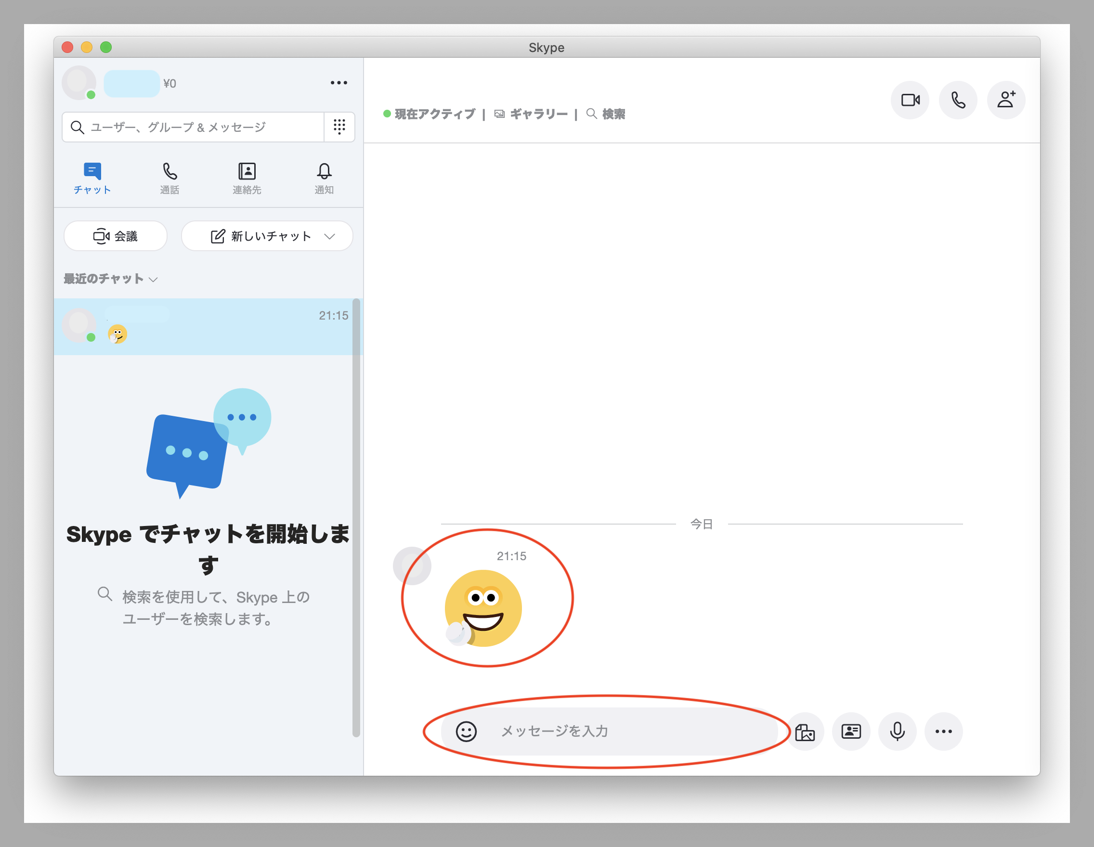Open the ギャラリー link in the chat header
This screenshot has height=847, width=1094.
coord(531,114)
